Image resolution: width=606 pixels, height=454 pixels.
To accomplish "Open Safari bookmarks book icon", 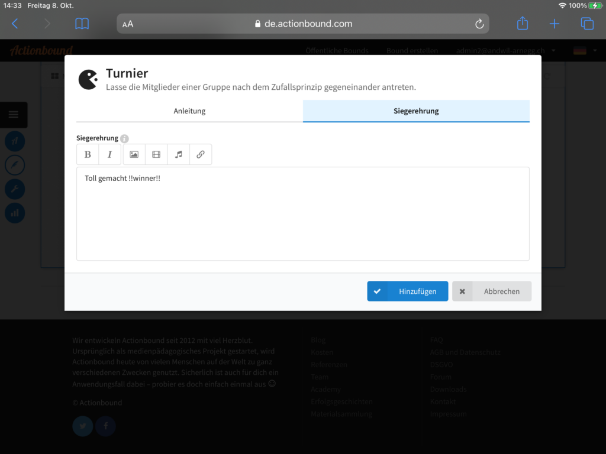I will (82, 24).
